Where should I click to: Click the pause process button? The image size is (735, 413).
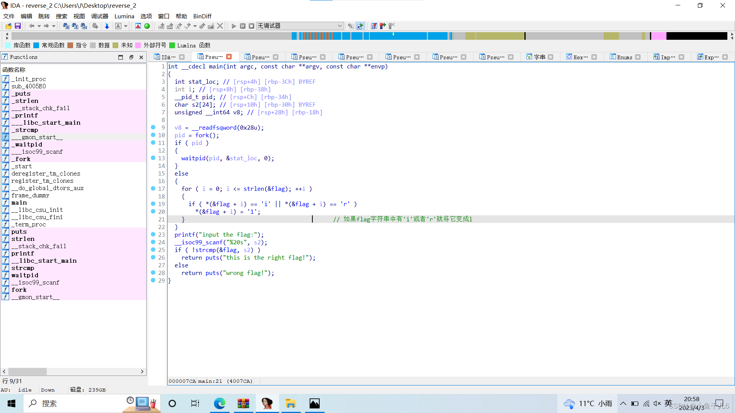(x=243, y=26)
